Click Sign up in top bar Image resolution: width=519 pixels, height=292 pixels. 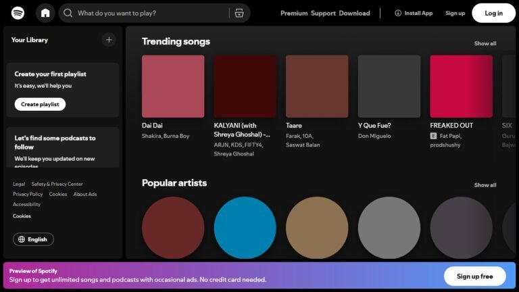455,14
